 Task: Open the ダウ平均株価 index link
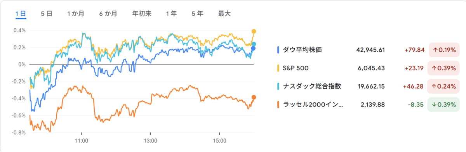303,50
